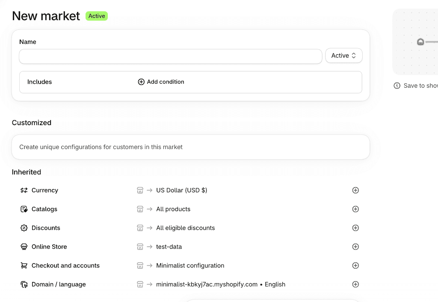Click the store icon in Catalogs row
This screenshot has width=438, height=302.
pyautogui.click(x=140, y=209)
